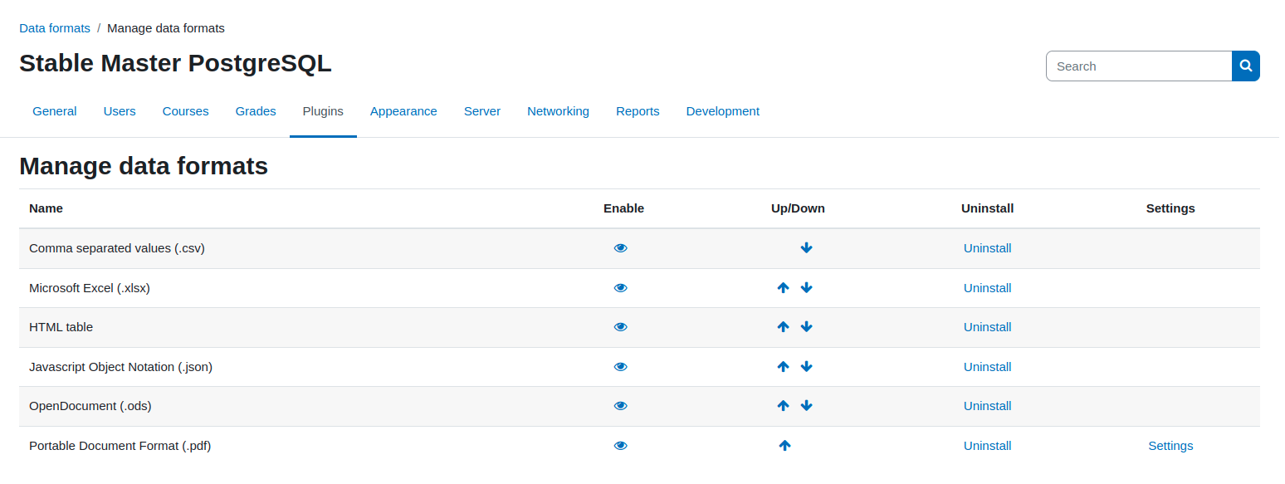Screen dimensions: 1285x484
Task: Move HTML table format up
Action: (x=783, y=327)
